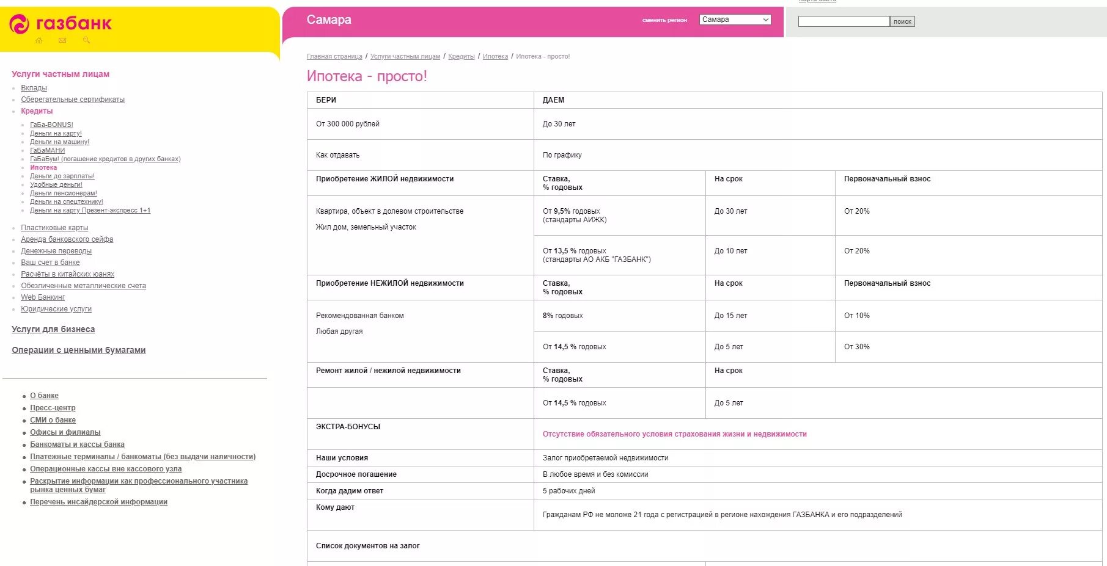Open the Офисы и филиалы link
The width and height of the screenshot is (1107, 566).
pyautogui.click(x=65, y=432)
